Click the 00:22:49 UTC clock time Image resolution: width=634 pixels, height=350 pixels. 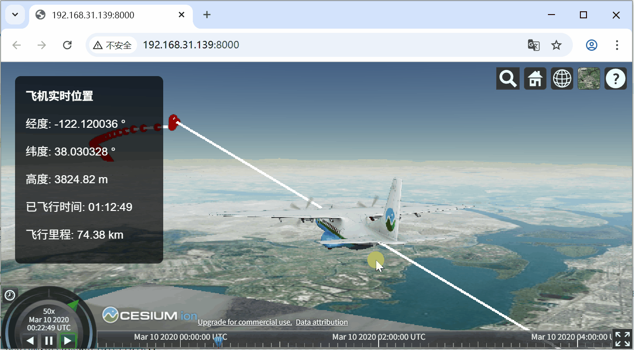49,327
